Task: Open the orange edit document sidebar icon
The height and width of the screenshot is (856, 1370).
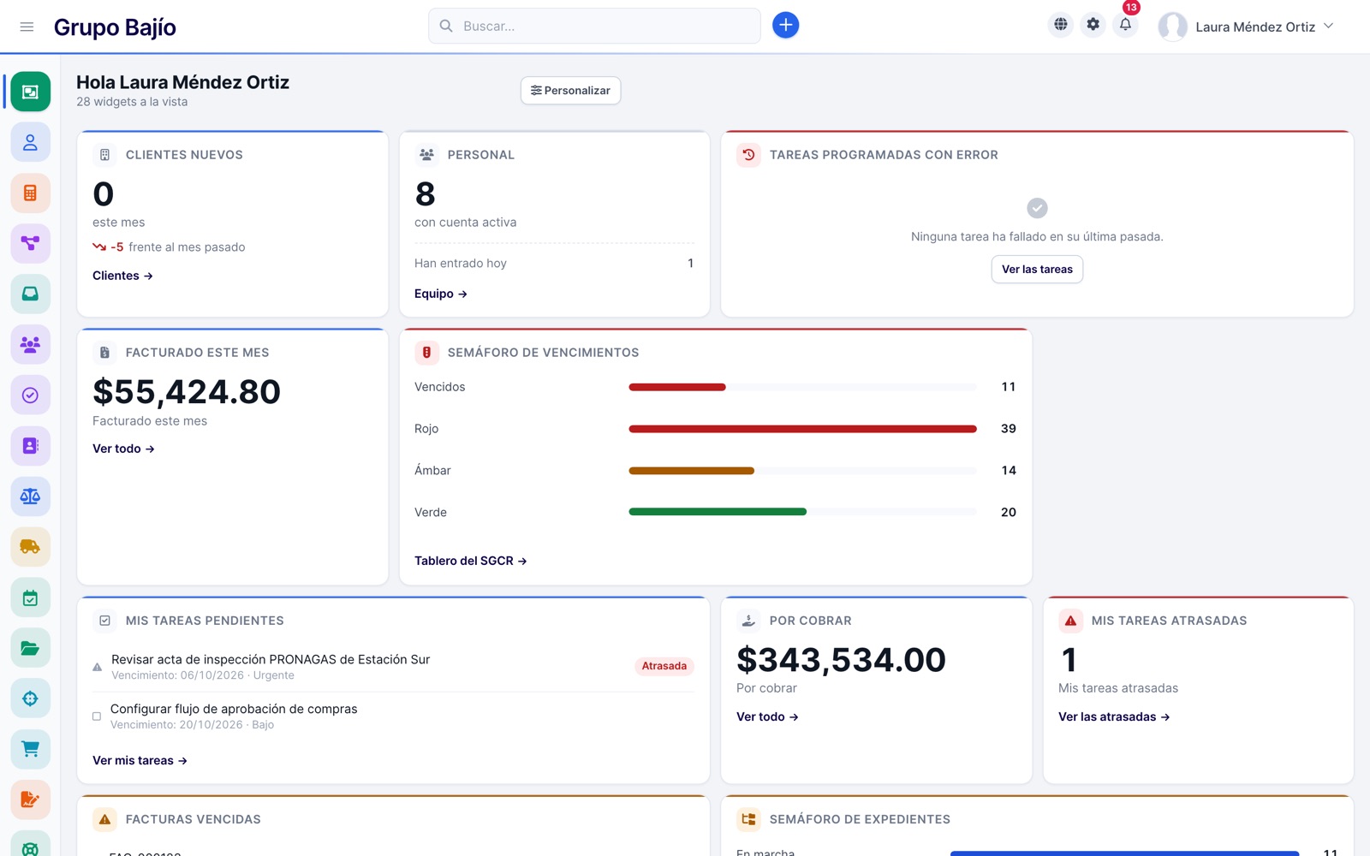Action: tap(30, 800)
